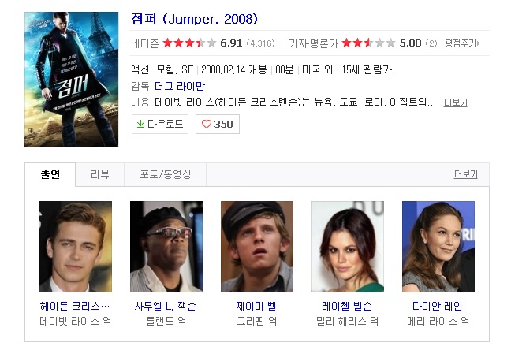Click the netizen star rating icons
This screenshot has height=350, width=511.
pos(189,43)
